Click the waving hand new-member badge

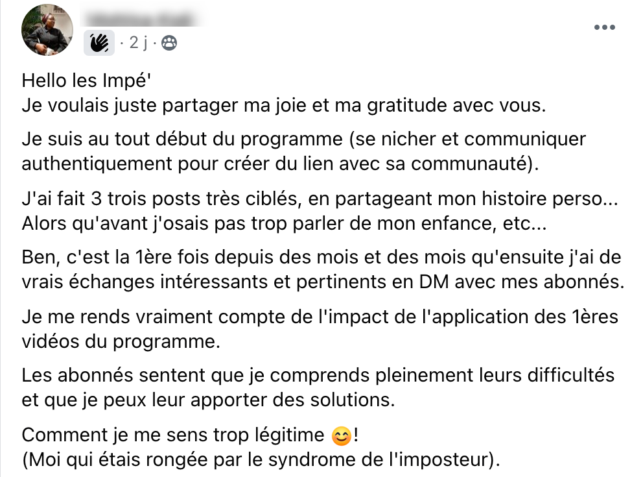[99, 43]
